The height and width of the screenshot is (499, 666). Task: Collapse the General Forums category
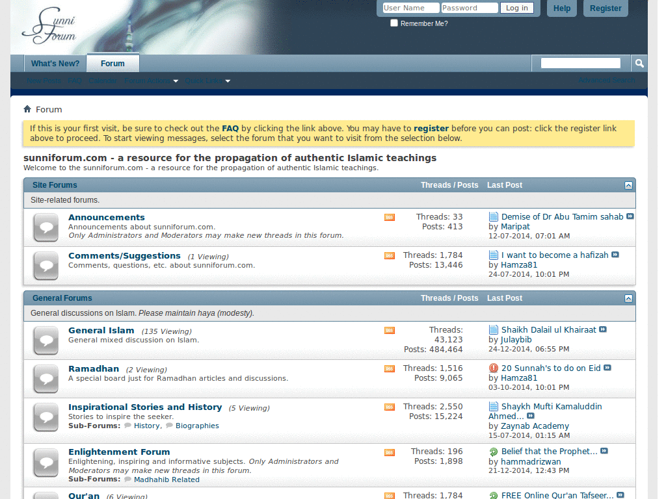629,299
